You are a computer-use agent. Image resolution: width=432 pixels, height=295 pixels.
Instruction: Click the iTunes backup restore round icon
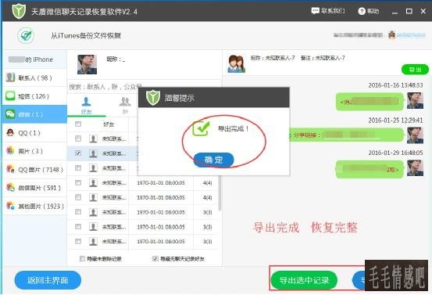tap(26, 35)
